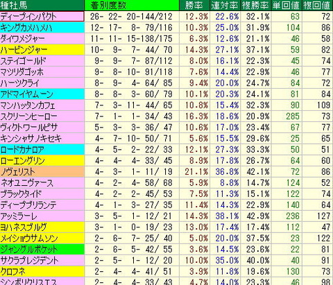Click ロードカナロア's quinella rate 27.3%
The width and height of the screenshot is (333, 285).
[x=227, y=150]
